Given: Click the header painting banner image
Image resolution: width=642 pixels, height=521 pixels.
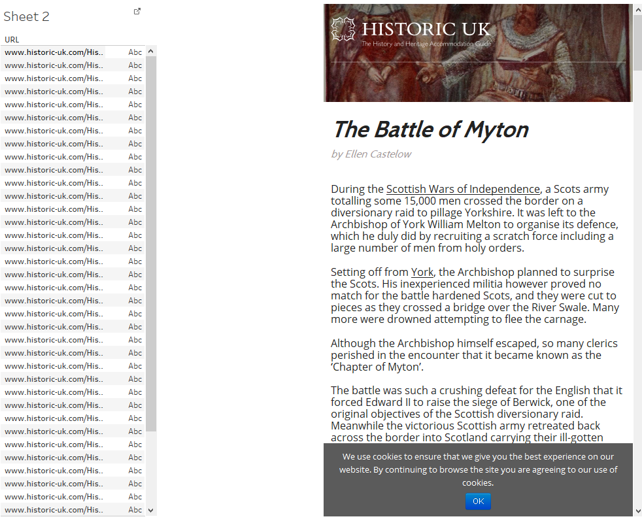Looking at the screenshot, I should [478, 53].
